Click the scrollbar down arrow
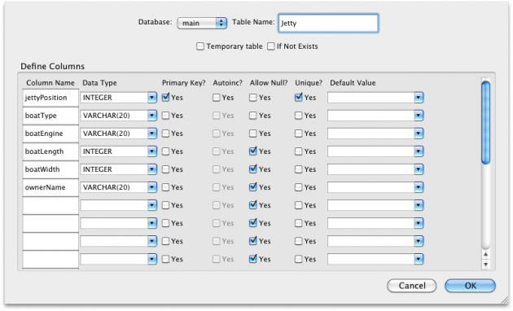Viewport: 513px width, 311px height. tap(486, 265)
